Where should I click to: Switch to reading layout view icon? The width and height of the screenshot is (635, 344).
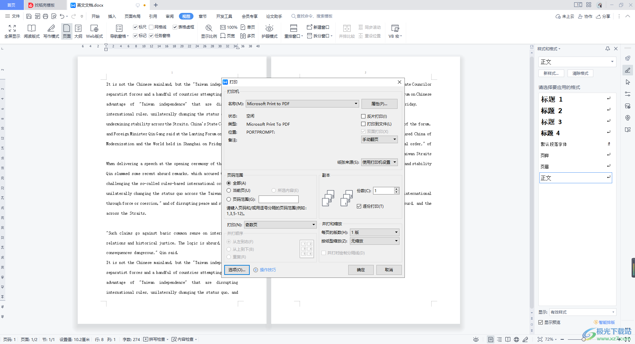[x=31, y=28]
